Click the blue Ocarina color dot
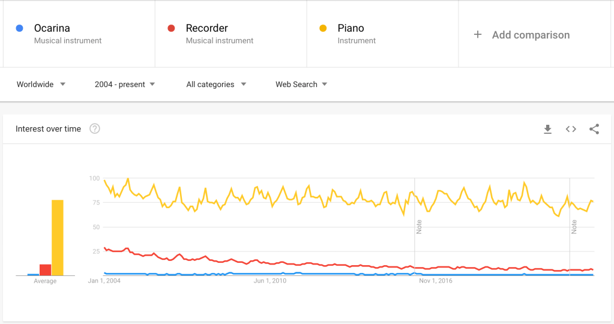The width and height of the screenshot is (614, 324). (x=20, y=28)
